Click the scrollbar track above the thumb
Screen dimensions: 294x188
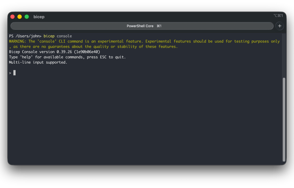tap(284, 55)
